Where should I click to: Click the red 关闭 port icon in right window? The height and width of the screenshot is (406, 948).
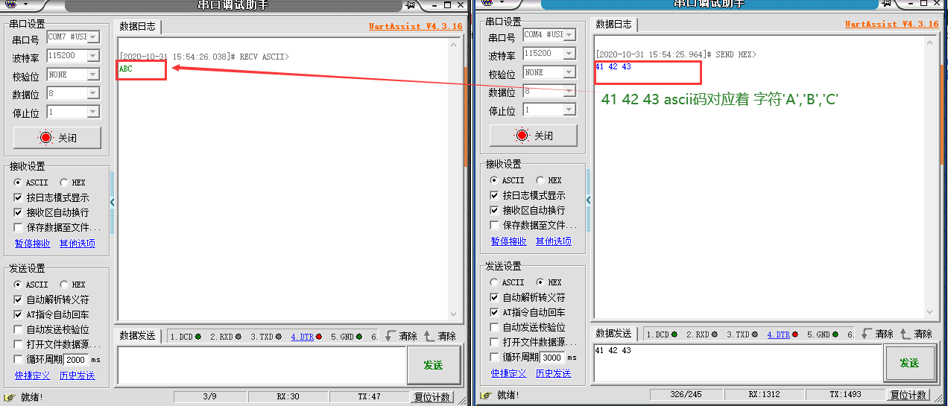(522, 136)
